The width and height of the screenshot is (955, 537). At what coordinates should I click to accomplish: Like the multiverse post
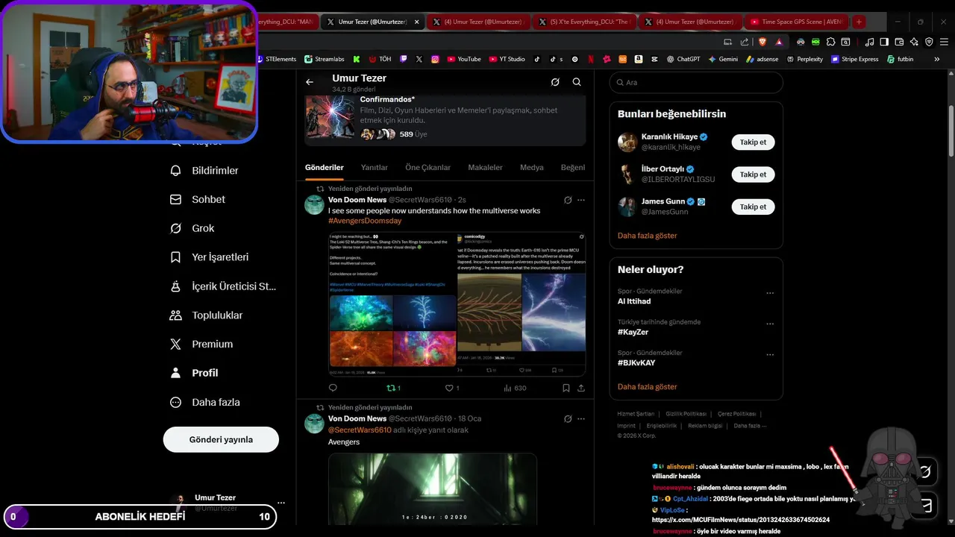pyautogui.click(x=452, y=388)
